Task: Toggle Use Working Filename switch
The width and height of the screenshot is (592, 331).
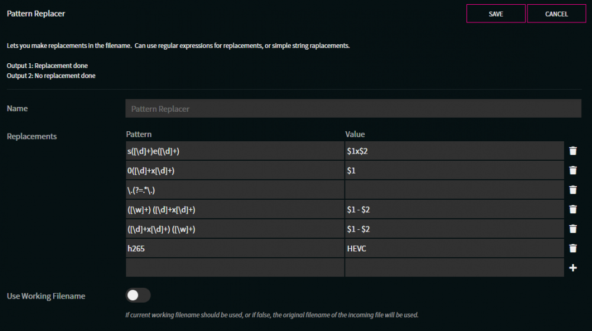Action: 138,295
